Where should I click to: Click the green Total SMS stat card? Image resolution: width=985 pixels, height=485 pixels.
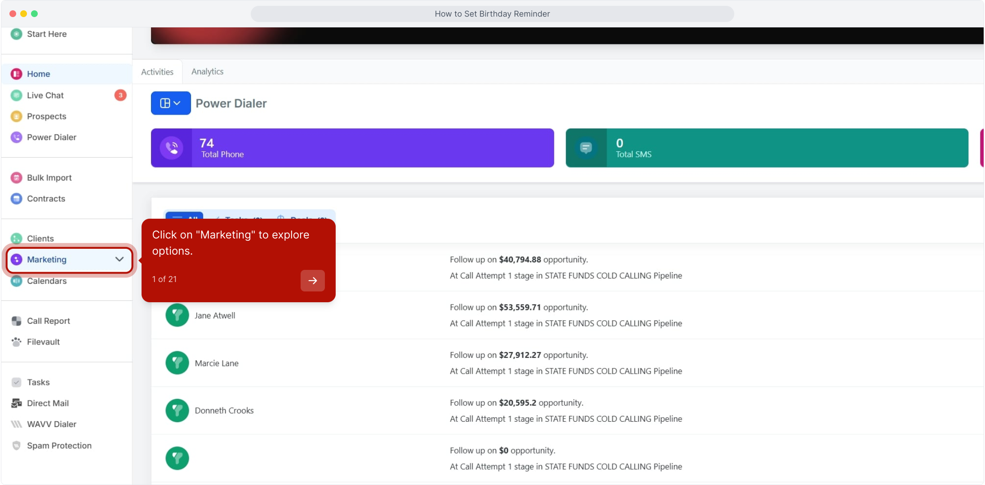coord(766,148)
